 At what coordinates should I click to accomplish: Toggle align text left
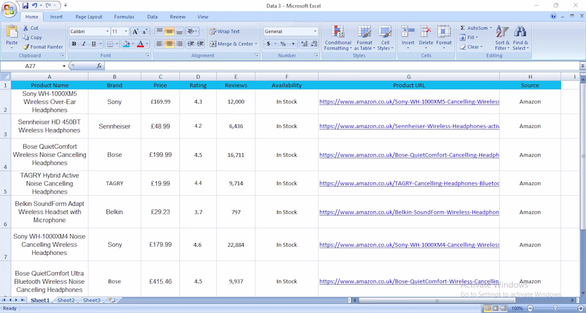tap(160, 44)
